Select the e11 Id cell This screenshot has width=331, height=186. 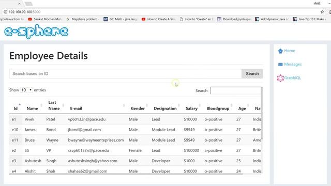(x=15, y=140)
